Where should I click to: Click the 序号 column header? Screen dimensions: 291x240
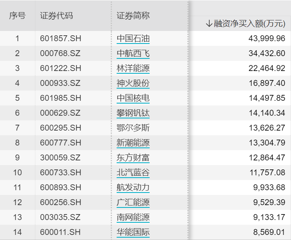pyautogui.click(x=17, y=16)
